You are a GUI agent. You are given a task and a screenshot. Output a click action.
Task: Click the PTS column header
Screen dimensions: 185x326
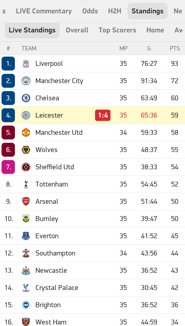(x=175, y=48)
